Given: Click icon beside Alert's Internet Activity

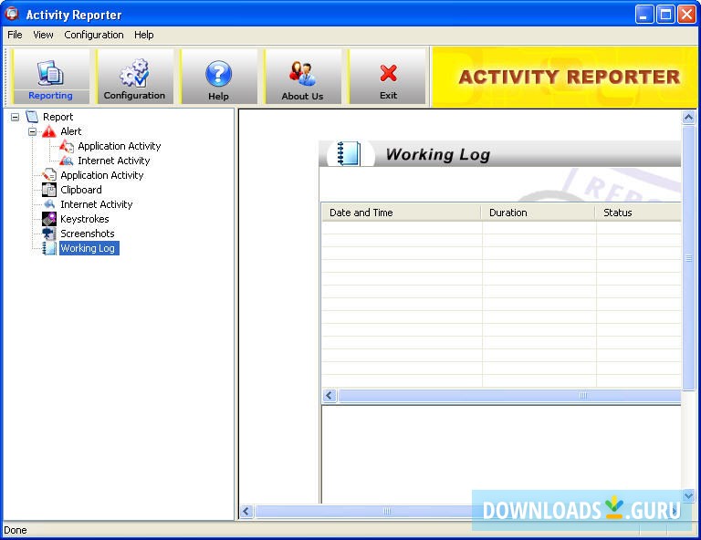Looking at the screenshot, I should pyautogui.click(x=67, y=161).
